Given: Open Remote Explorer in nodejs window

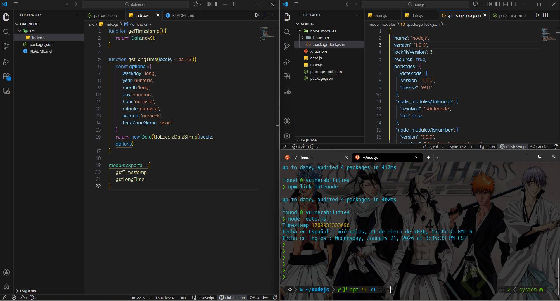Looking at the screenshot, I should (x=287, y=91).
